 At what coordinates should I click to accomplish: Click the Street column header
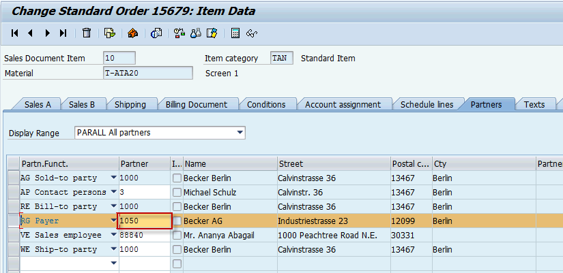tap(332, 164)
